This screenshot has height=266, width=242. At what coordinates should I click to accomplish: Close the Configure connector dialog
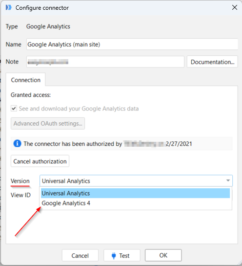pyautogui.click(x=235, y=7)
